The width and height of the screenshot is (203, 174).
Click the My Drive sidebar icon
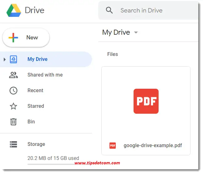pyautogui.click(x=13, y=59)
